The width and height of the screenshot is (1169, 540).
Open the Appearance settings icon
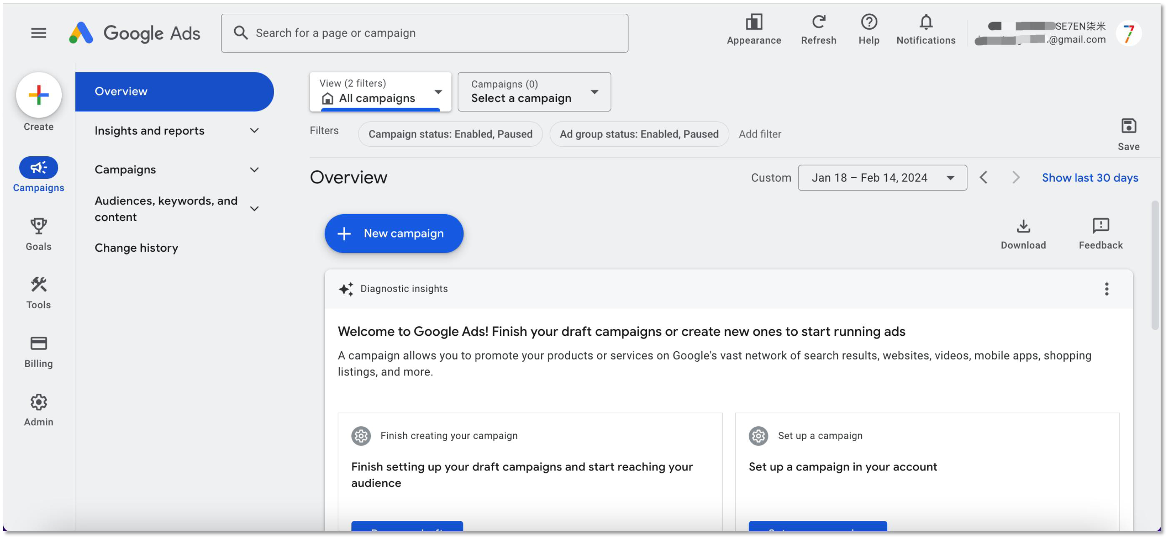(x=754, y=30)
